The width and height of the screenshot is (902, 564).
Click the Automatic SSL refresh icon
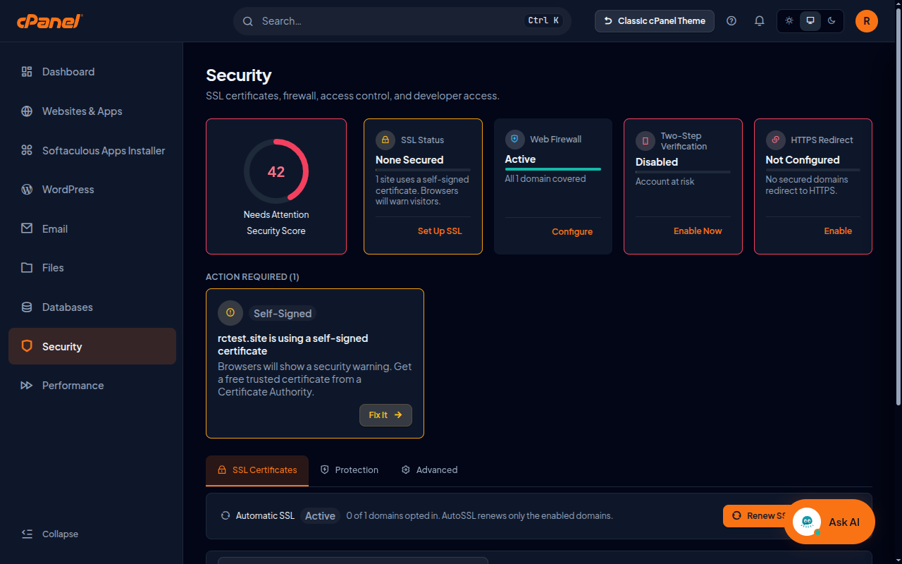(225, 516)
